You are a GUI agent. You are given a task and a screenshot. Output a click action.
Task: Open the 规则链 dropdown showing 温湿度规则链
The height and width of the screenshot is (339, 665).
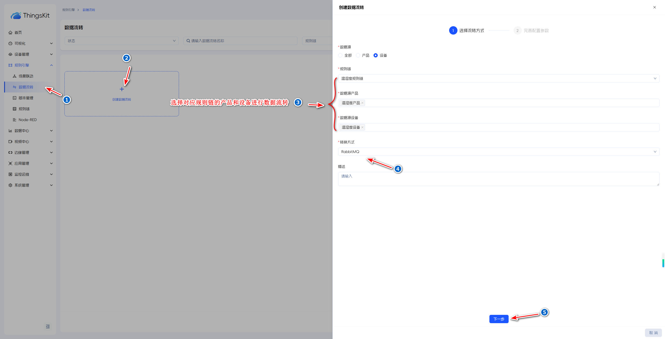coord(498,78)
